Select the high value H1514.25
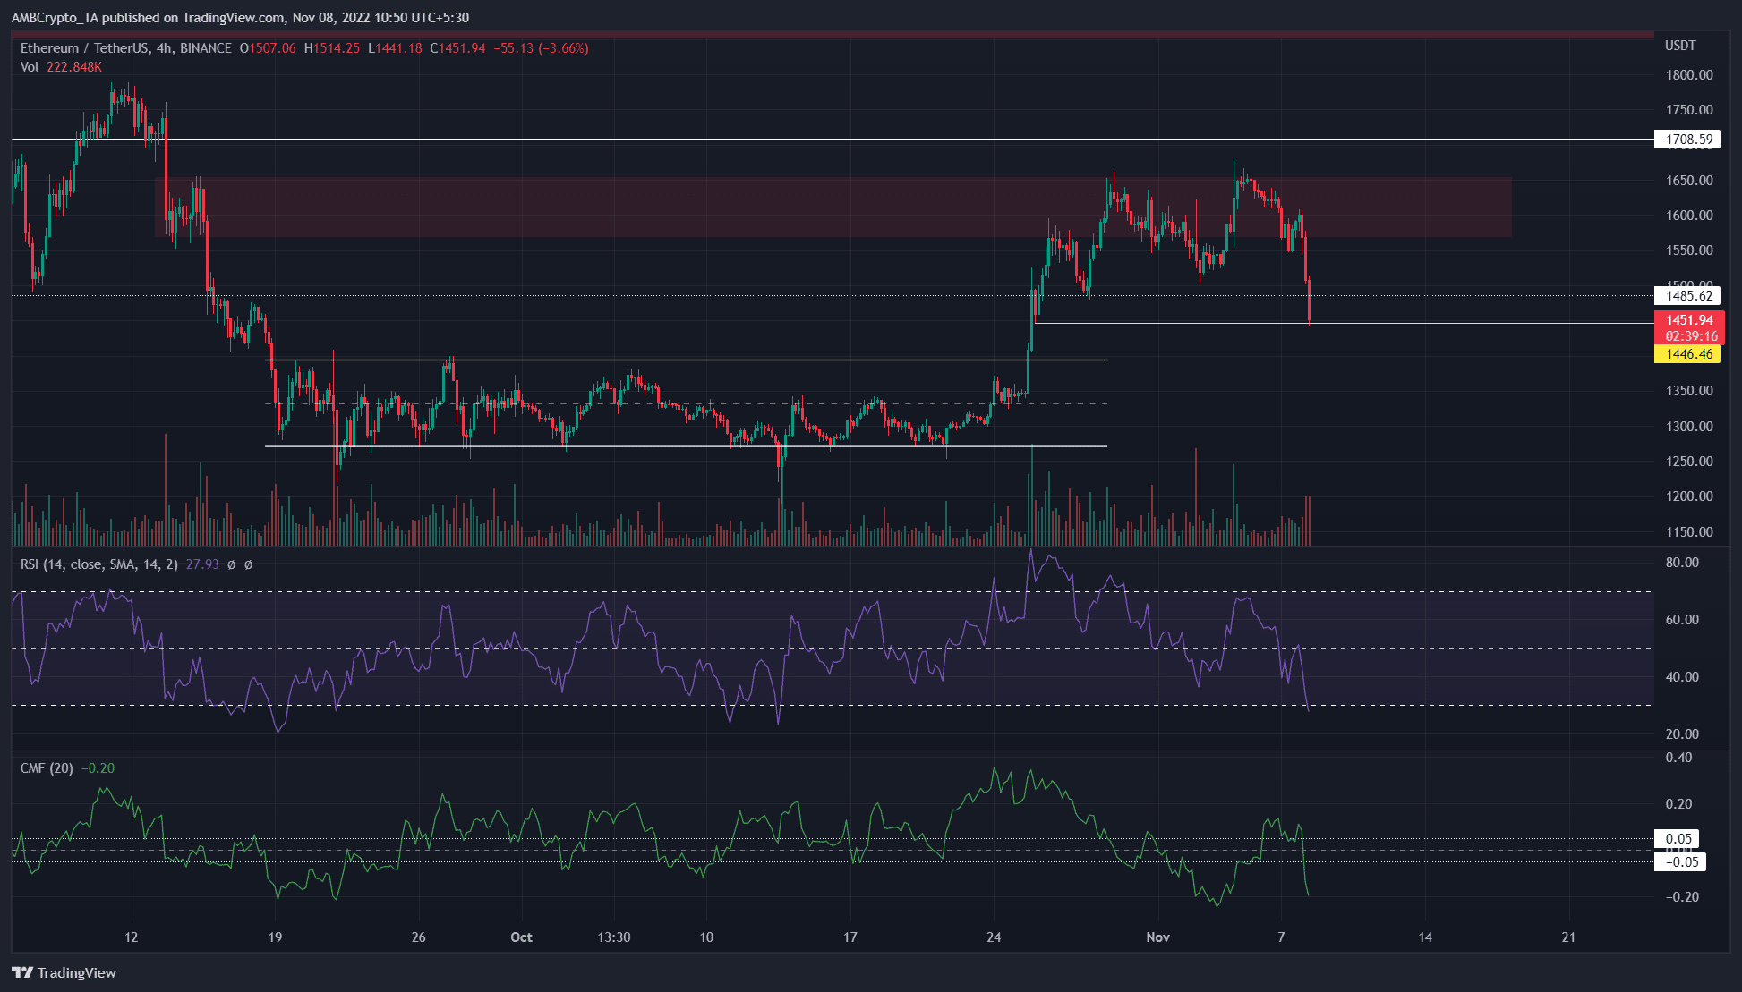1742x992 pixels. point(332,48)
